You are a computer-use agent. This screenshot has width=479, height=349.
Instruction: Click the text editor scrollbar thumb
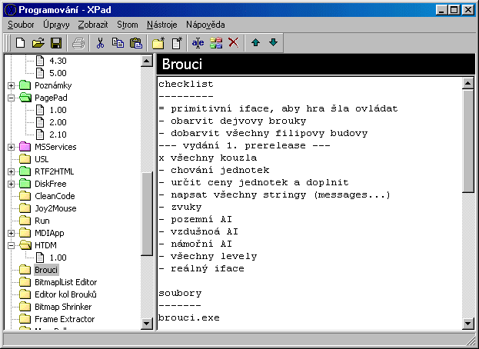point(468,141)
